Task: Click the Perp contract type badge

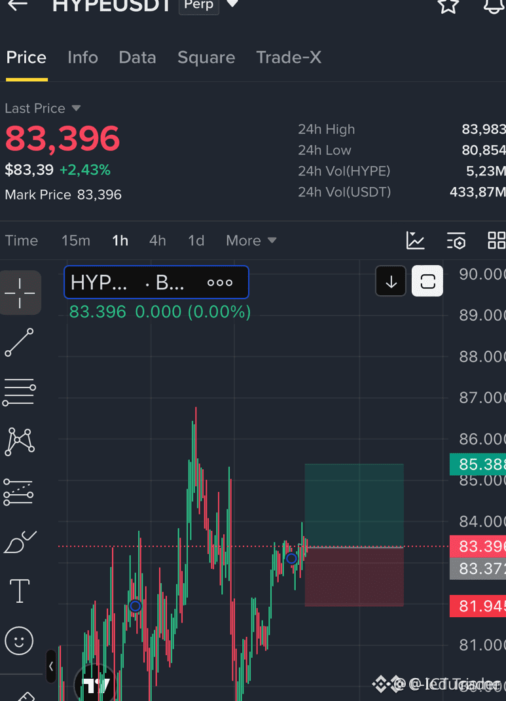Action: point(199,5)
